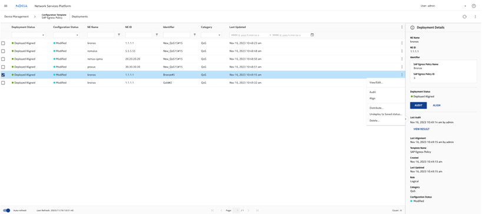Open Category filter dropdown
This screenshot has width=482, height=214.
point(211,35)
